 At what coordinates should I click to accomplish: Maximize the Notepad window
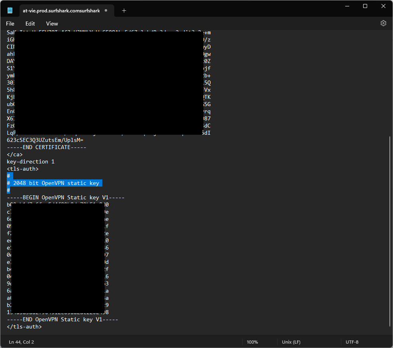[x=365, y=6]
